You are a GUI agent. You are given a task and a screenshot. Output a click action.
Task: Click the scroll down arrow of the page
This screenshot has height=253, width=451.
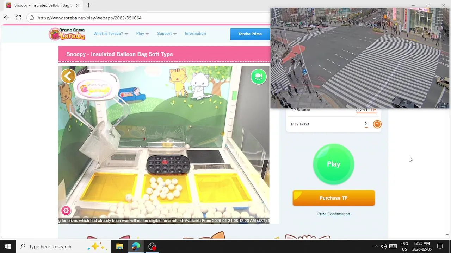click(x=447, y=235)
